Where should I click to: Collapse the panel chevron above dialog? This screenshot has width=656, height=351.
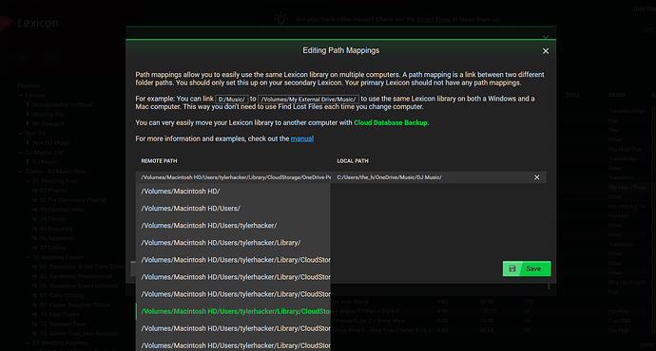coord(546,37)
